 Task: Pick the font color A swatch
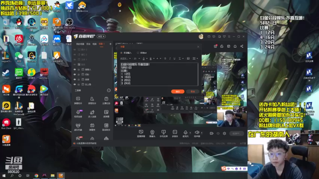[144, 58]
